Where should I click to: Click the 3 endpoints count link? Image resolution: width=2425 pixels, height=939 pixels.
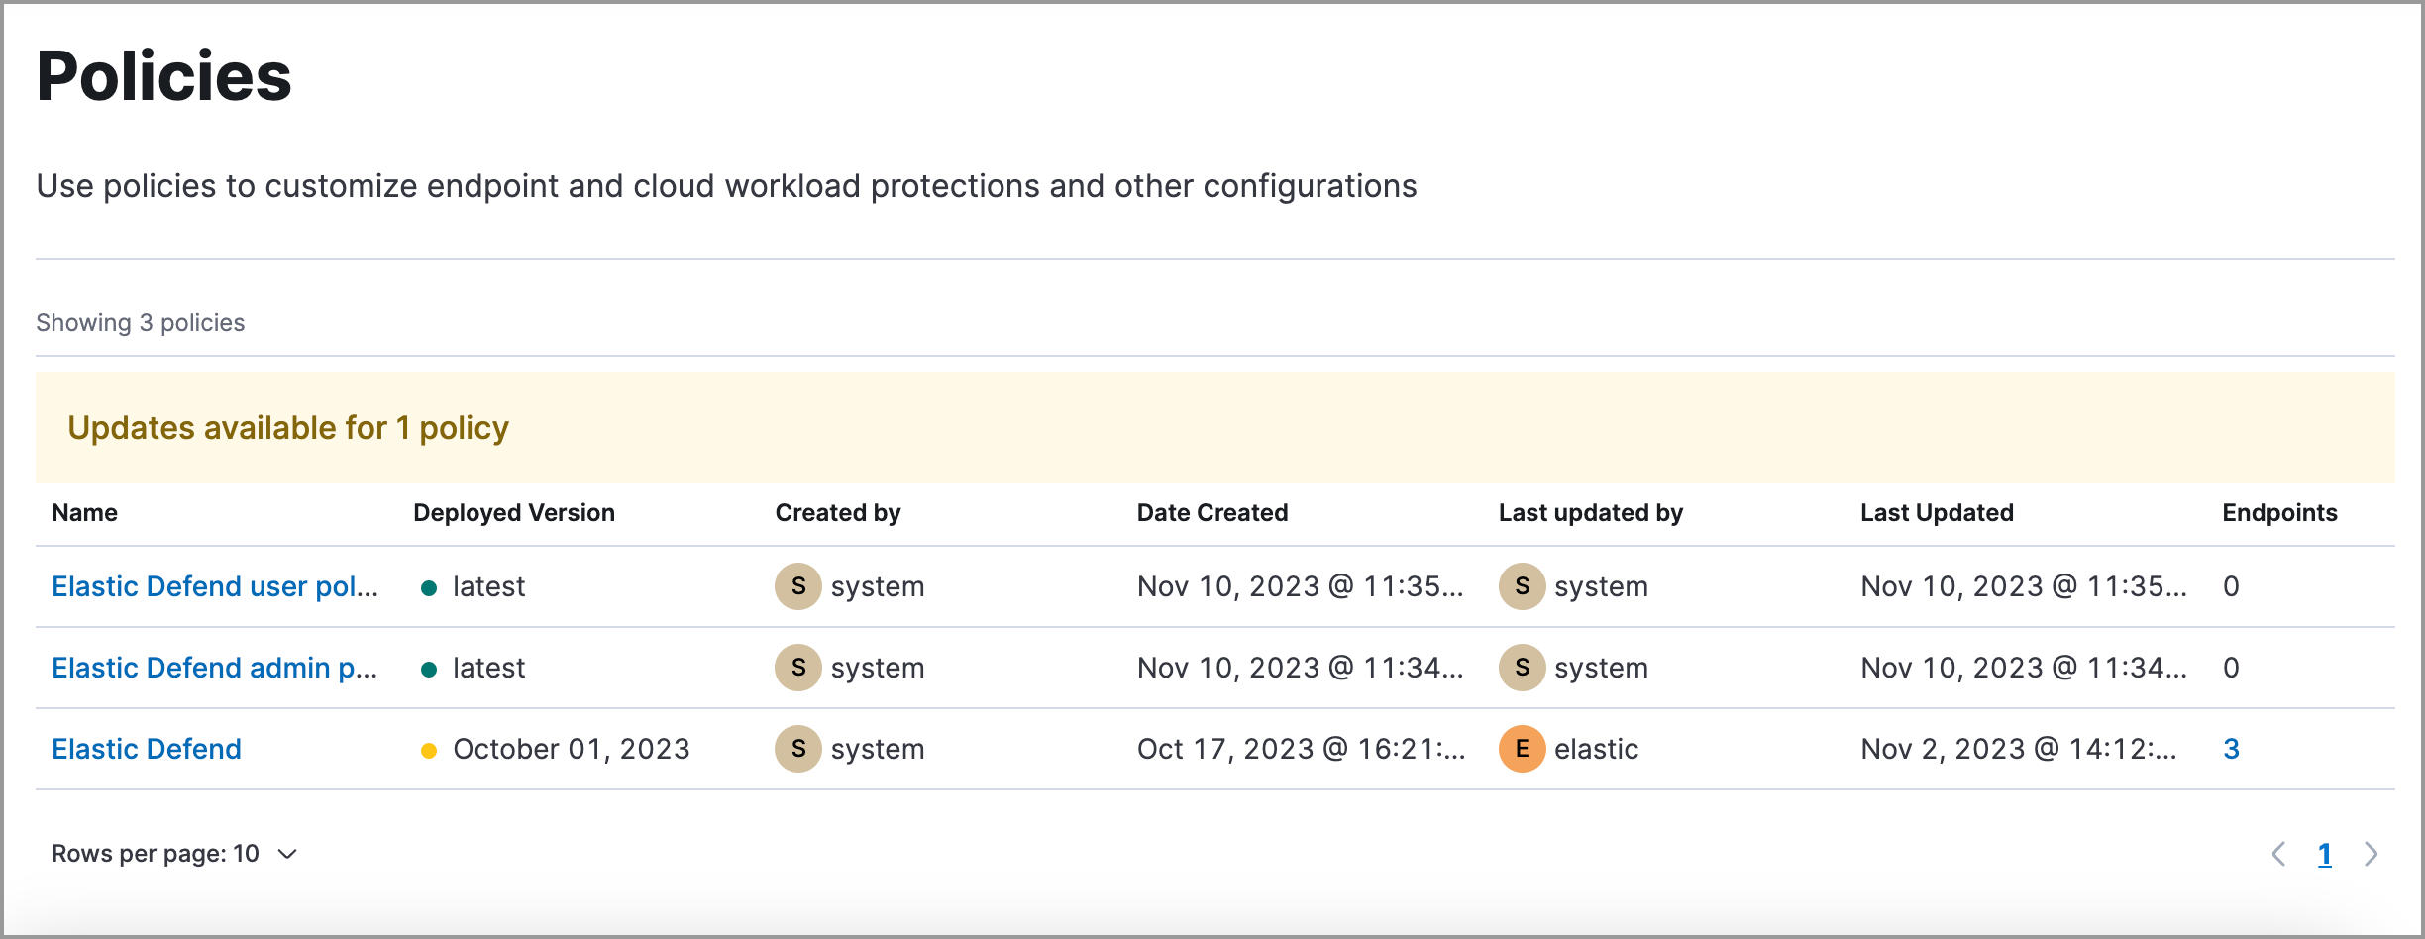tap(2231, 749)
